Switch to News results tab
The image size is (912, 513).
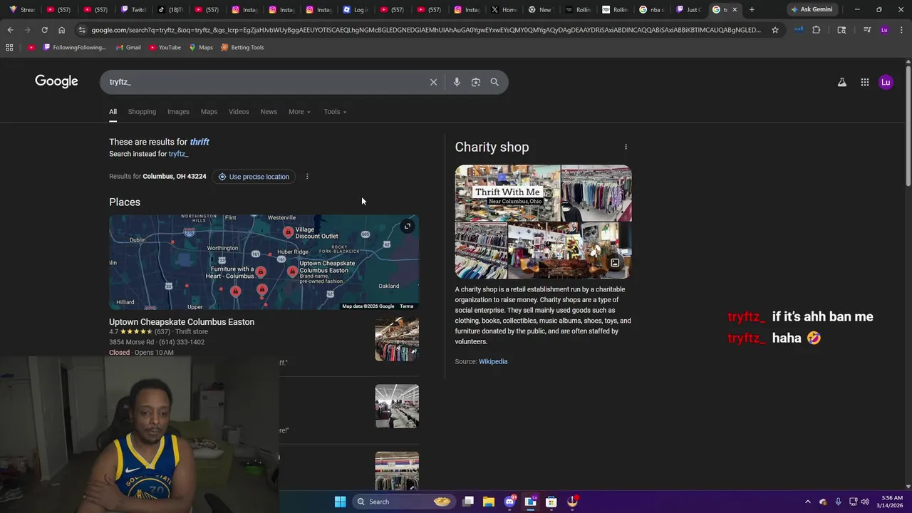(269, 112)
